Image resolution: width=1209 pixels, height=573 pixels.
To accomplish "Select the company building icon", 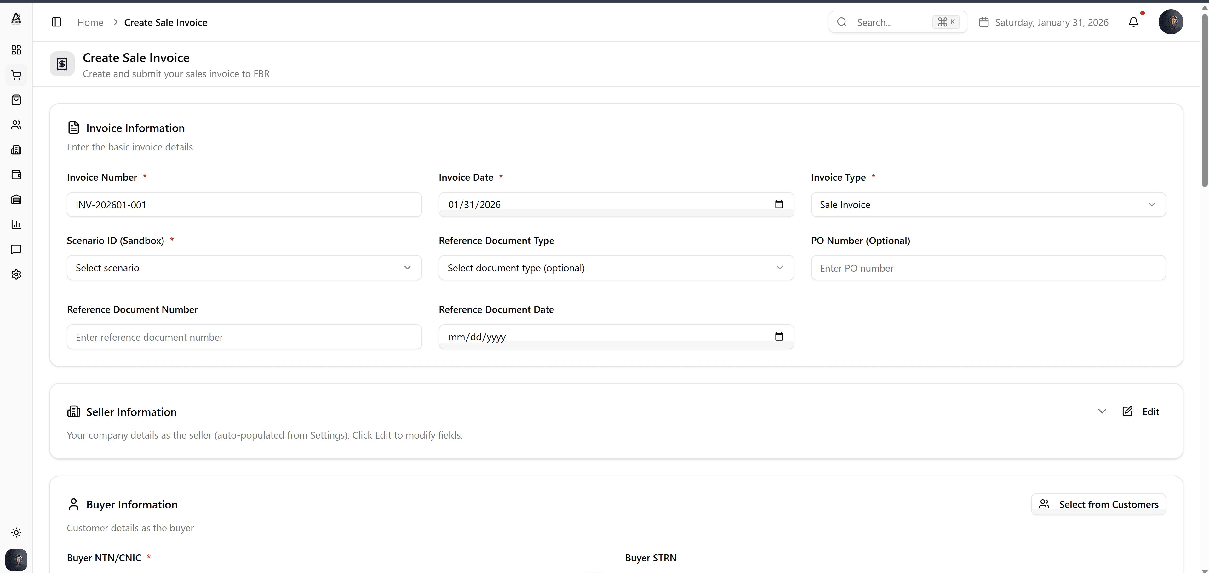I will point(16,150).
